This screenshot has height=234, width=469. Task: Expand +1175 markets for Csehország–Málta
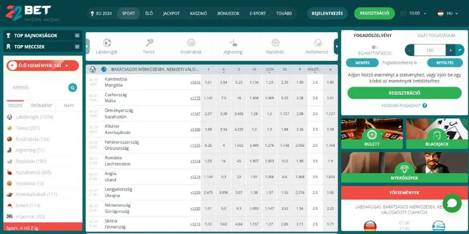(x=195, y=98)
